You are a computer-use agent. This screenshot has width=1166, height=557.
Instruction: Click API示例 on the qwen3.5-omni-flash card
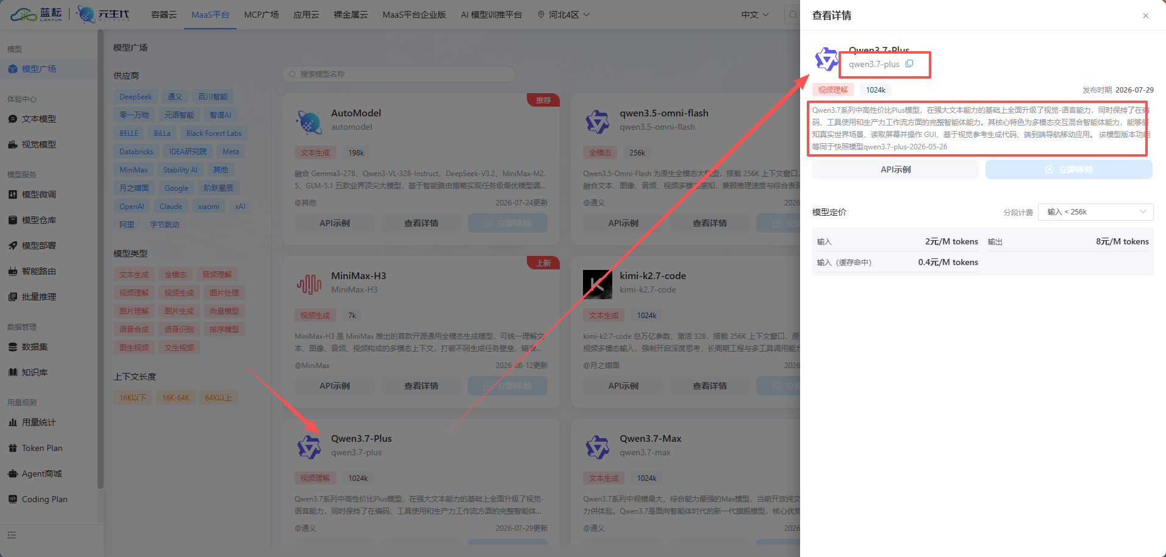click(623, 223)
